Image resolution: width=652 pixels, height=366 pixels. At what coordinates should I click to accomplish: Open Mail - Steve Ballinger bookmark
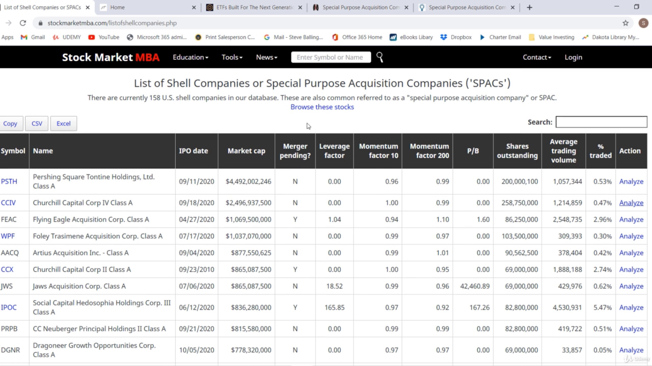[293, 37]
